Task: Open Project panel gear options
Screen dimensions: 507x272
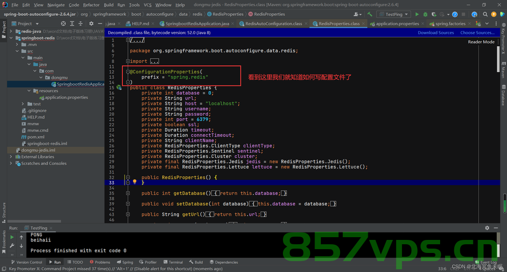Action: (91, 23)
